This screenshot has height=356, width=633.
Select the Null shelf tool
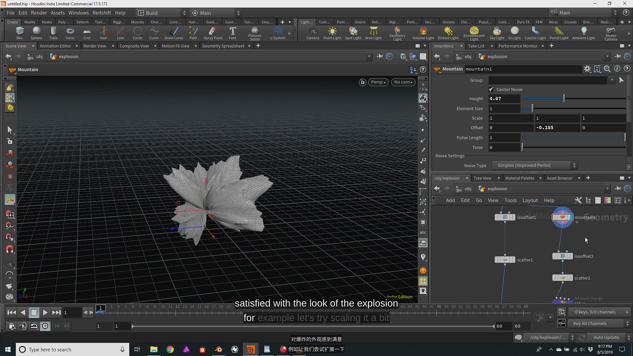[x=104, y=33]
